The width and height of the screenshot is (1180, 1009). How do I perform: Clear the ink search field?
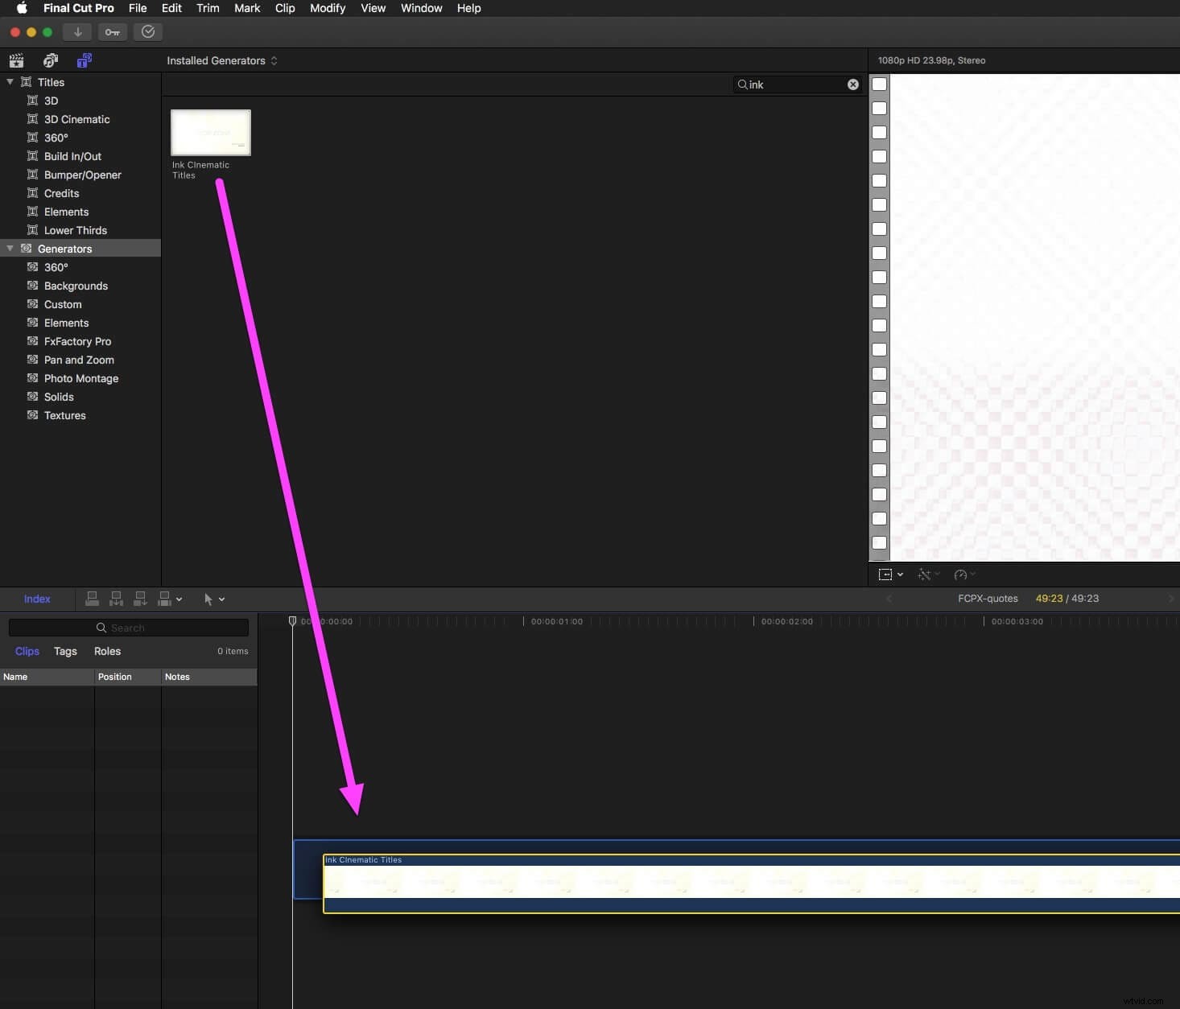(852, 84)
